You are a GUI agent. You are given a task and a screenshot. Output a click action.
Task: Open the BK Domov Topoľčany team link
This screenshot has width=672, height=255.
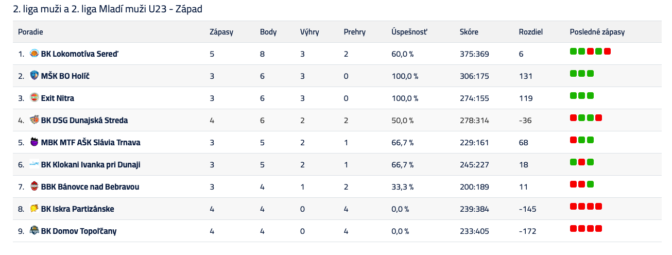(x=78, y=231)
